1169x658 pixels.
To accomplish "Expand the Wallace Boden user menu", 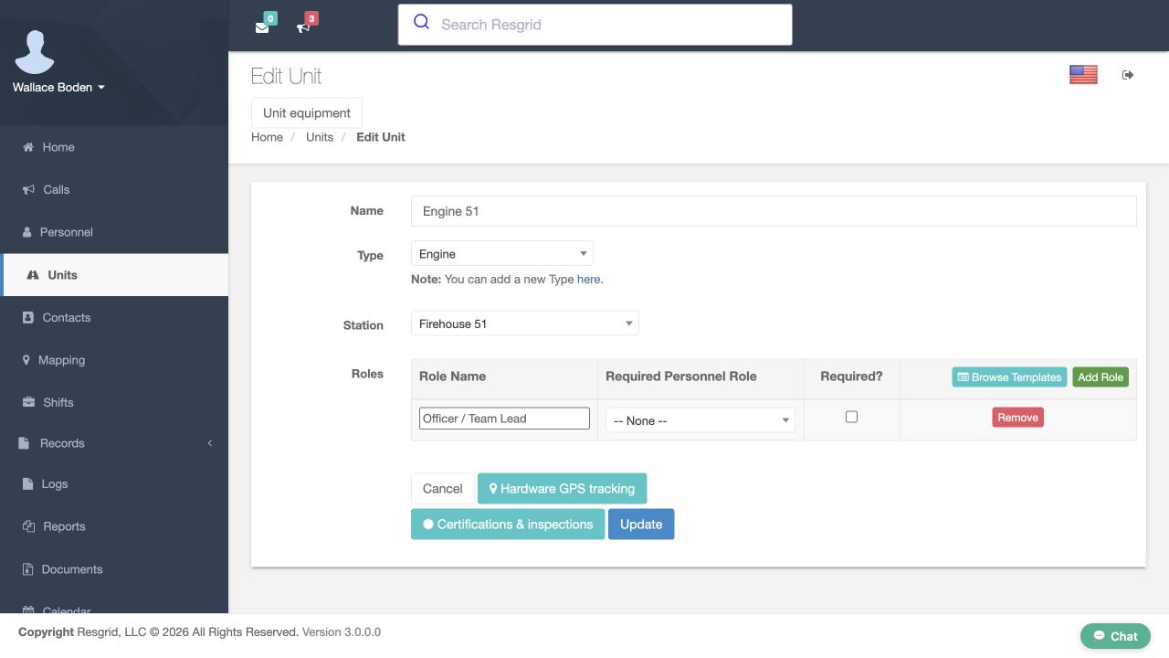I will click(x=58, y=88).
